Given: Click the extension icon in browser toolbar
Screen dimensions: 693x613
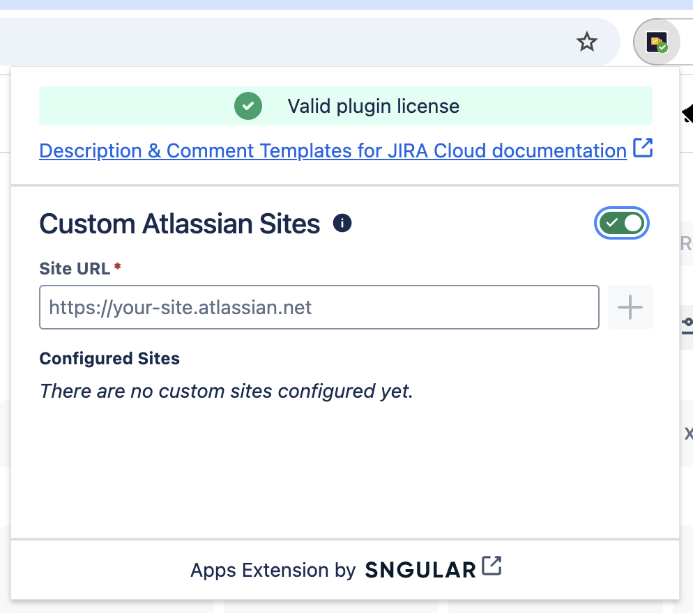Looking at the screenshot, I should point(656,42).
